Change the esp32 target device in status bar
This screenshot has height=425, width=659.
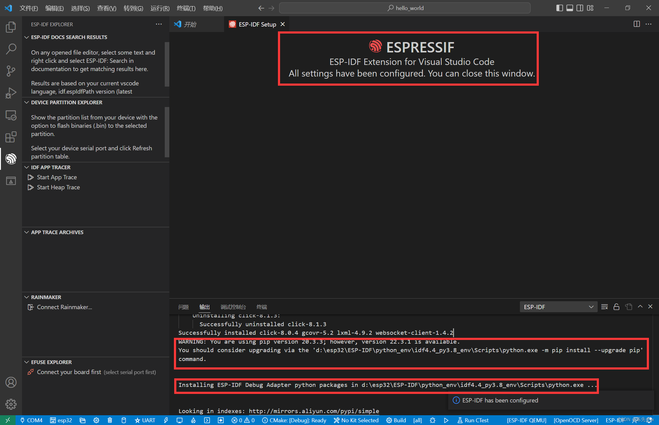[61, 420]
